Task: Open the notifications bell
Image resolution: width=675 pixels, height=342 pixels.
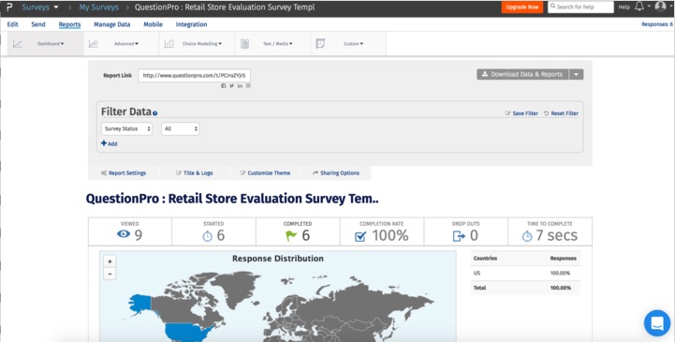Action: pos(639,7)
